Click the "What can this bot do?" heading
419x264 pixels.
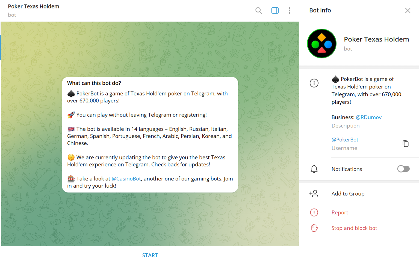click(94, 83)
